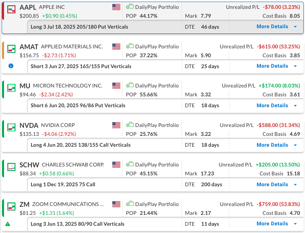Select the NVDA ticker symbol
This screenshot has width=305, height=233.
pos(29,125)
